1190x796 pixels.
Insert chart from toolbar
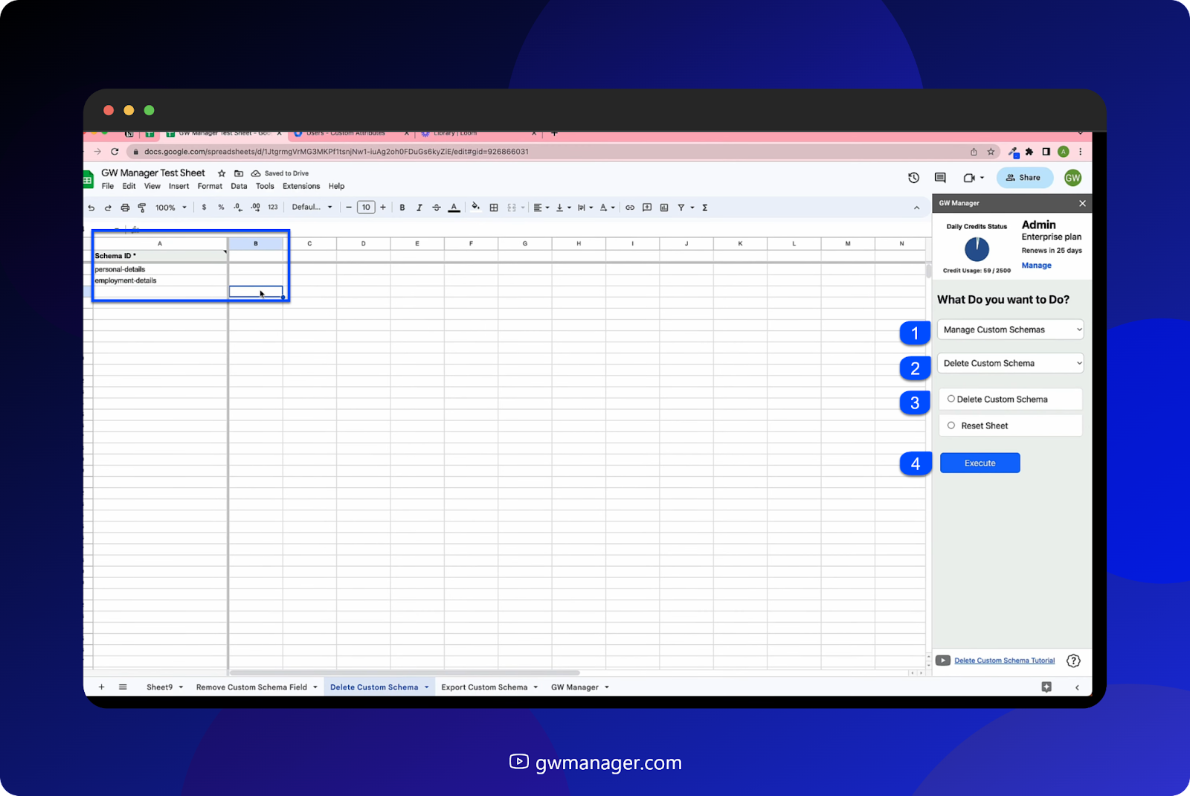(x=664, y=208)
